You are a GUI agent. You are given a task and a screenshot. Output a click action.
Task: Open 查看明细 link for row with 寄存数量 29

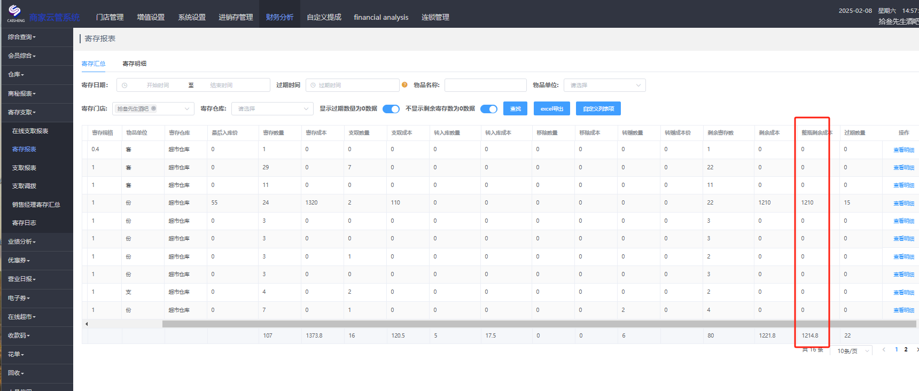(904, 168)
